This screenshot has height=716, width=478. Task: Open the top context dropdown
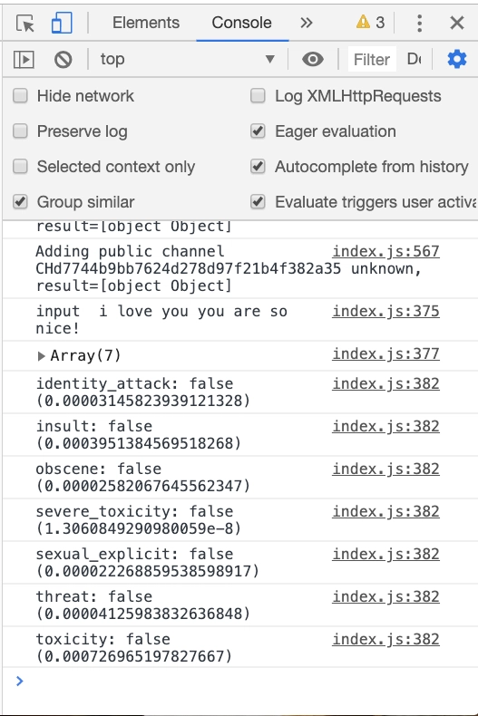tap(188, 59)
